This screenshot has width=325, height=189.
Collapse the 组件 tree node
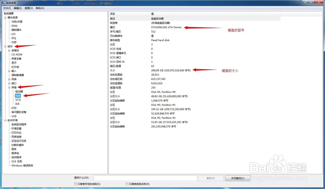(x=6, y=46)
